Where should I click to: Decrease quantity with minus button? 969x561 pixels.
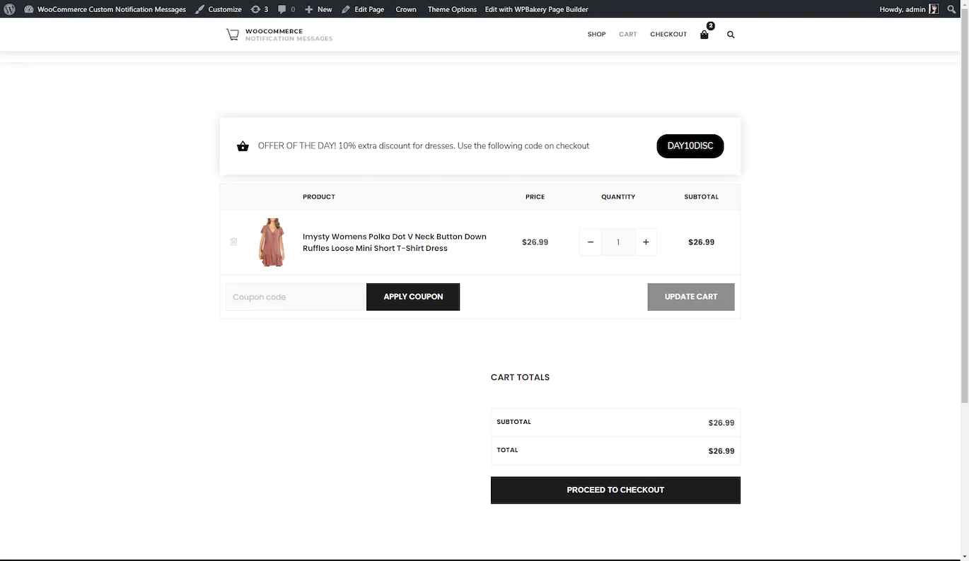click(x=591, y=242)
